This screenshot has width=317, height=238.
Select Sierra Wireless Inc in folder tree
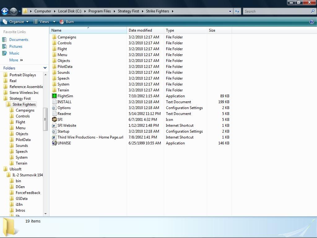click(24, 93)
